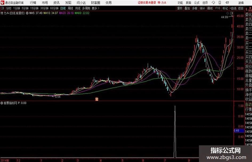252x162 pixels.
Task: Click the MA5: 37.49 indicator label
Action: click(36, 13)
